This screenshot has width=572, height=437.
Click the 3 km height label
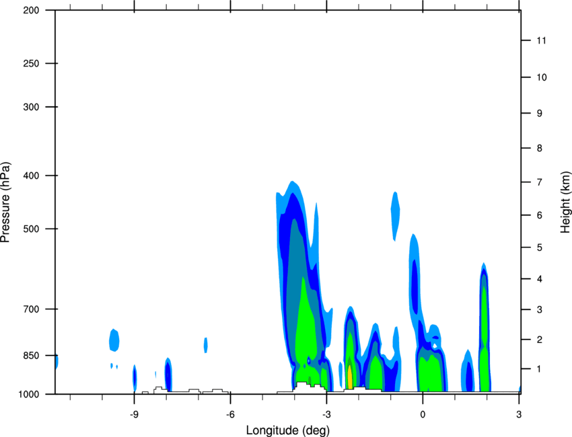pos(540,310)
